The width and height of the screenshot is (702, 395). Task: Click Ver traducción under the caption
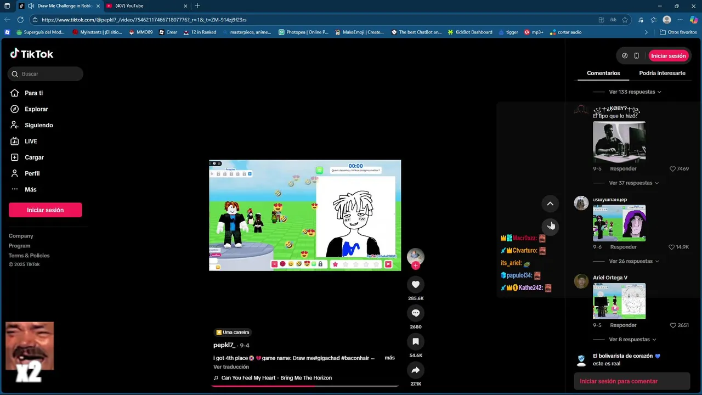click(x=231, y=367)
